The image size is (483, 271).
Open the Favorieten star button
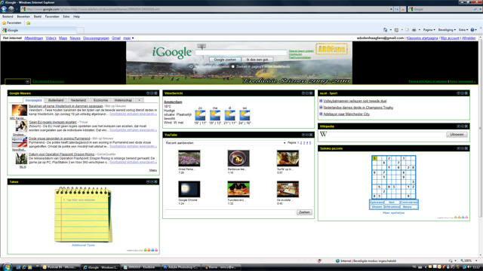point(12,23)
